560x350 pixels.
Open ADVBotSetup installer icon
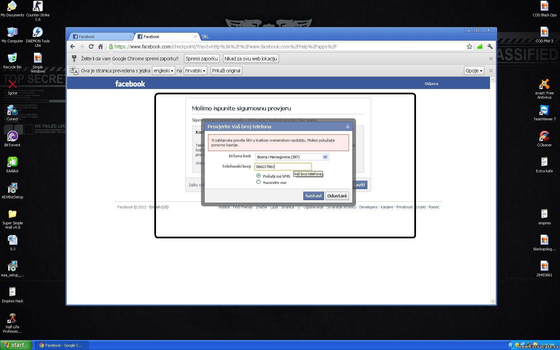(x=12, y=191)
